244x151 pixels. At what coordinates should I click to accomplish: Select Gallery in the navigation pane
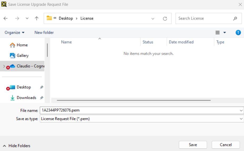[x=23, y=56]
